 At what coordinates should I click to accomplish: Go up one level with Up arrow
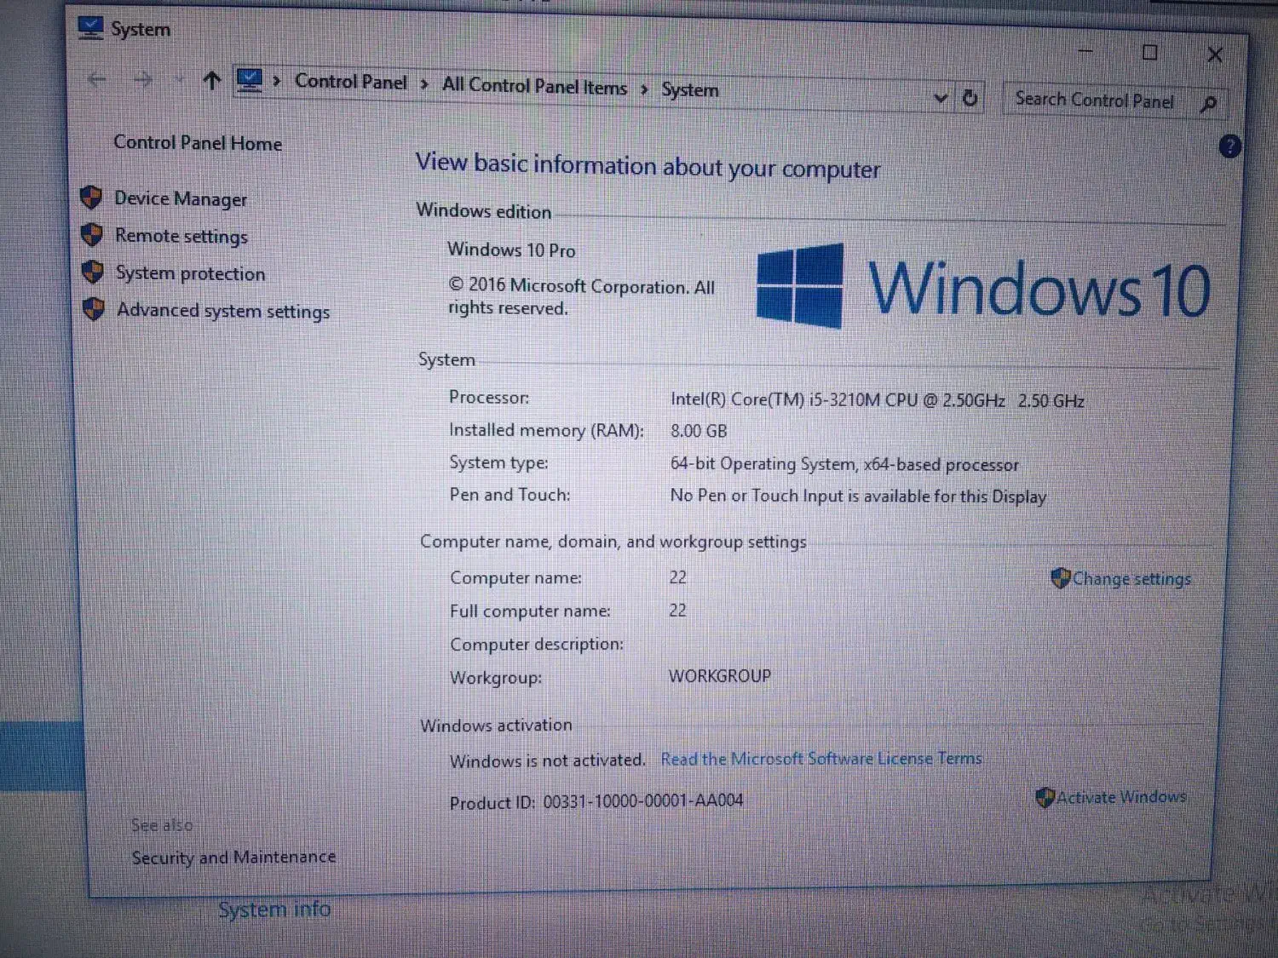[x=212, y=81]
